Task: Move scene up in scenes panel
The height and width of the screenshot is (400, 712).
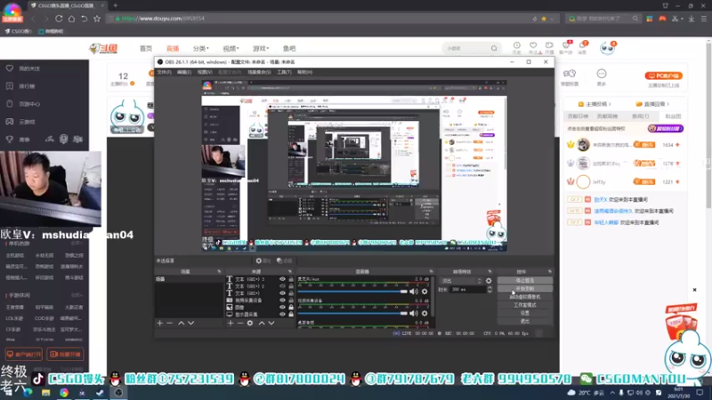Action: tap(182, 323)
